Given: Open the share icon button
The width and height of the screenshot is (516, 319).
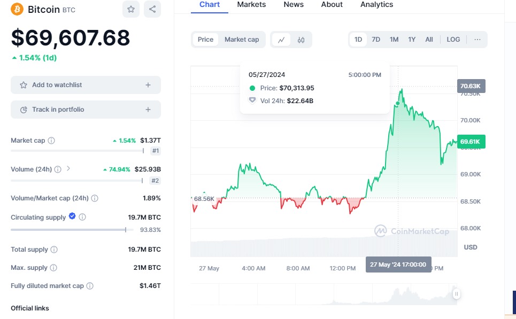Looking at the screenshot, I should coord(152,9).
